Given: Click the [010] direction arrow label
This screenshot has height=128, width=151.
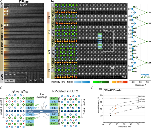Looking at the screenshot, I should (123, 77).
